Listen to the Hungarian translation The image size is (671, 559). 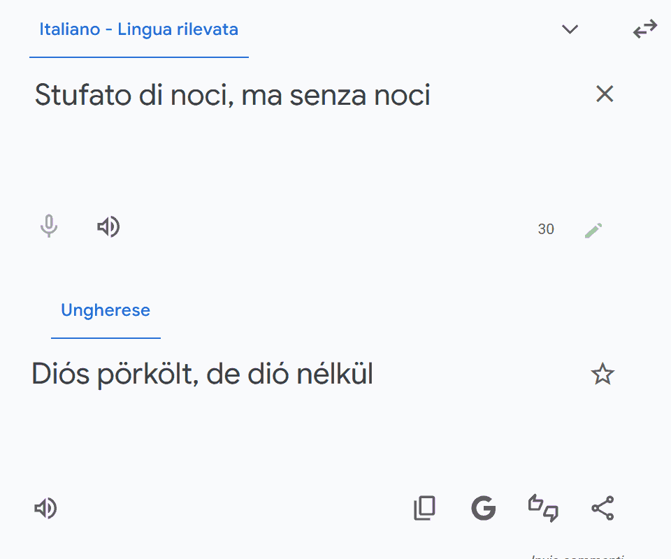coord(45,509)
